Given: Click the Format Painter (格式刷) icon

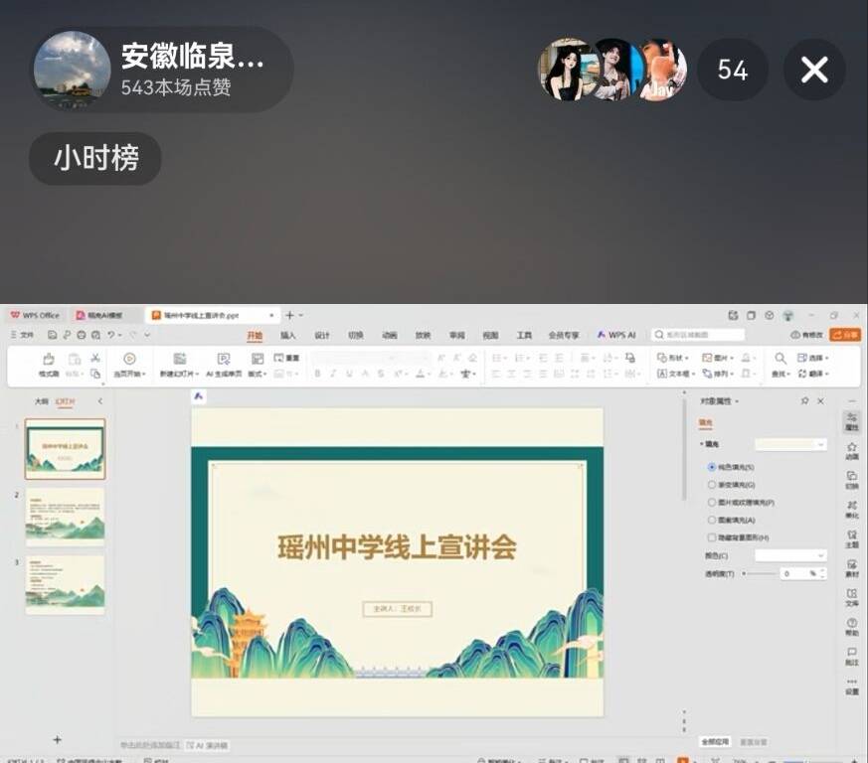Looking at the screenshot, I should [x=48, y=360].
